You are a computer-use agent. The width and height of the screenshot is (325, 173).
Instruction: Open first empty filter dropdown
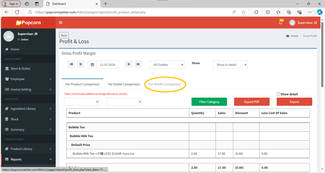[x=82, y=102]
